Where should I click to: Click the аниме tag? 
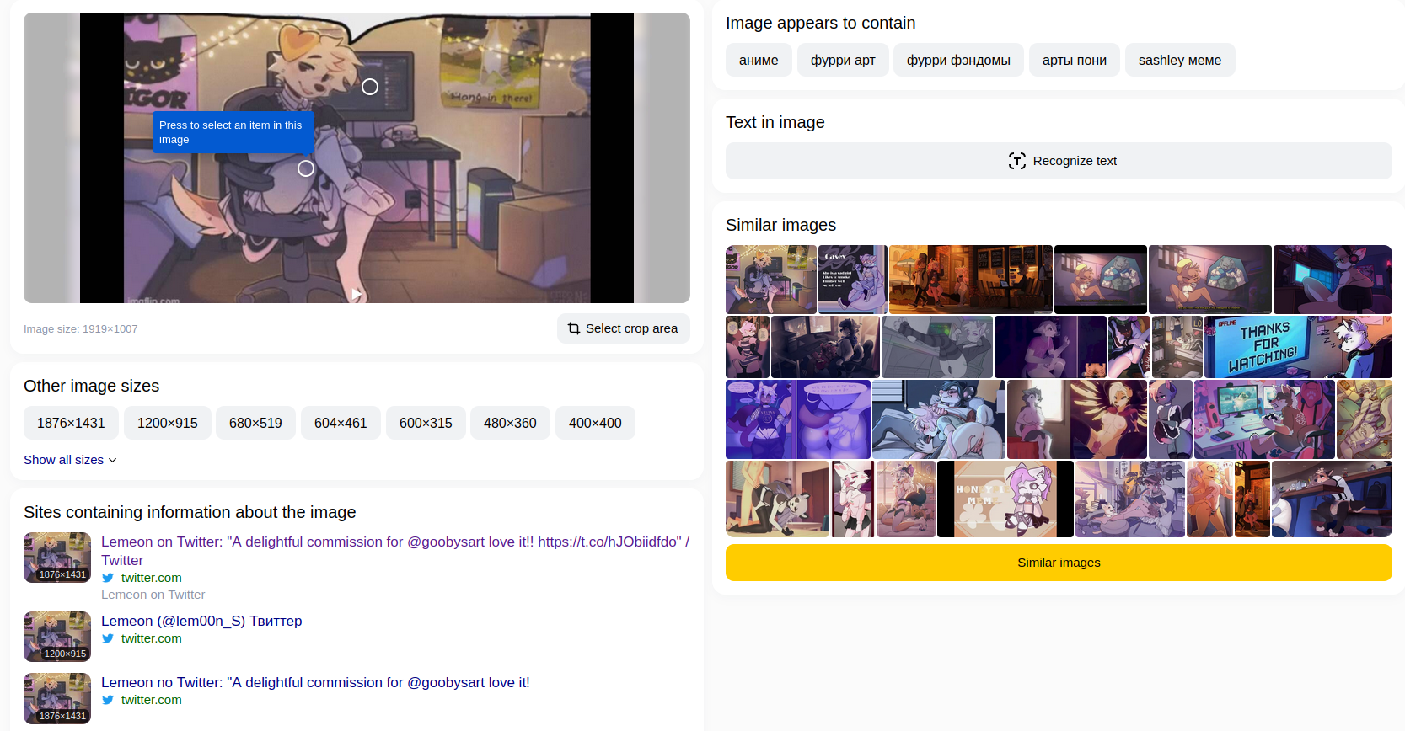(x=759, y=60)
